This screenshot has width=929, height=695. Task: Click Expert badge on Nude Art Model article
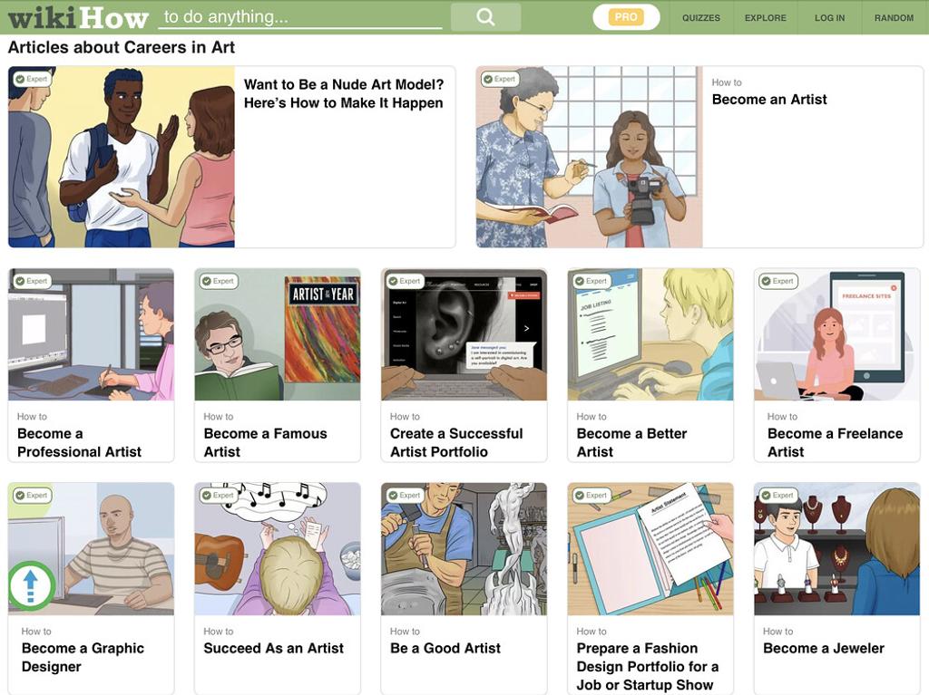pyautogui.click(x=32, y=79)
